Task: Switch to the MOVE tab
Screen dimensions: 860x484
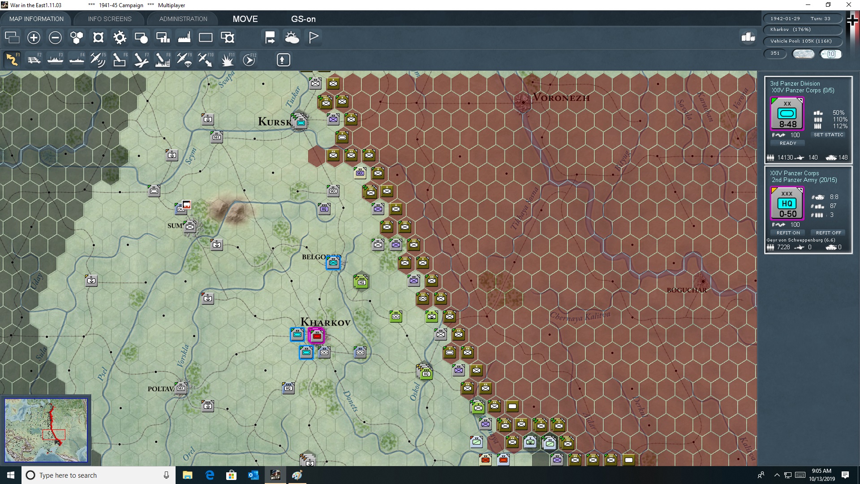Action: [245, 19]
